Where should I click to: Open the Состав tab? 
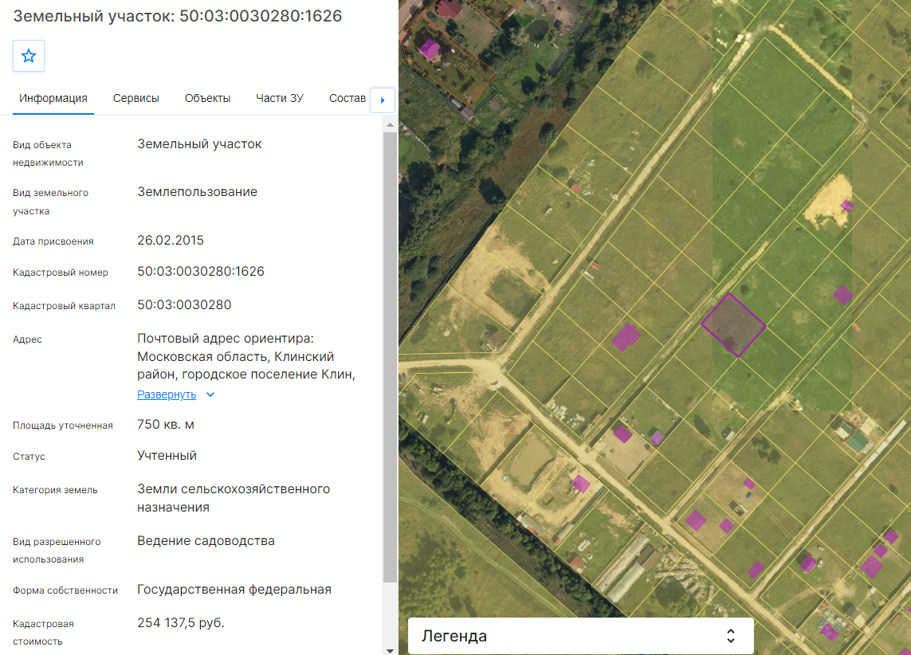pyautogui.click(x=348, y=98)
